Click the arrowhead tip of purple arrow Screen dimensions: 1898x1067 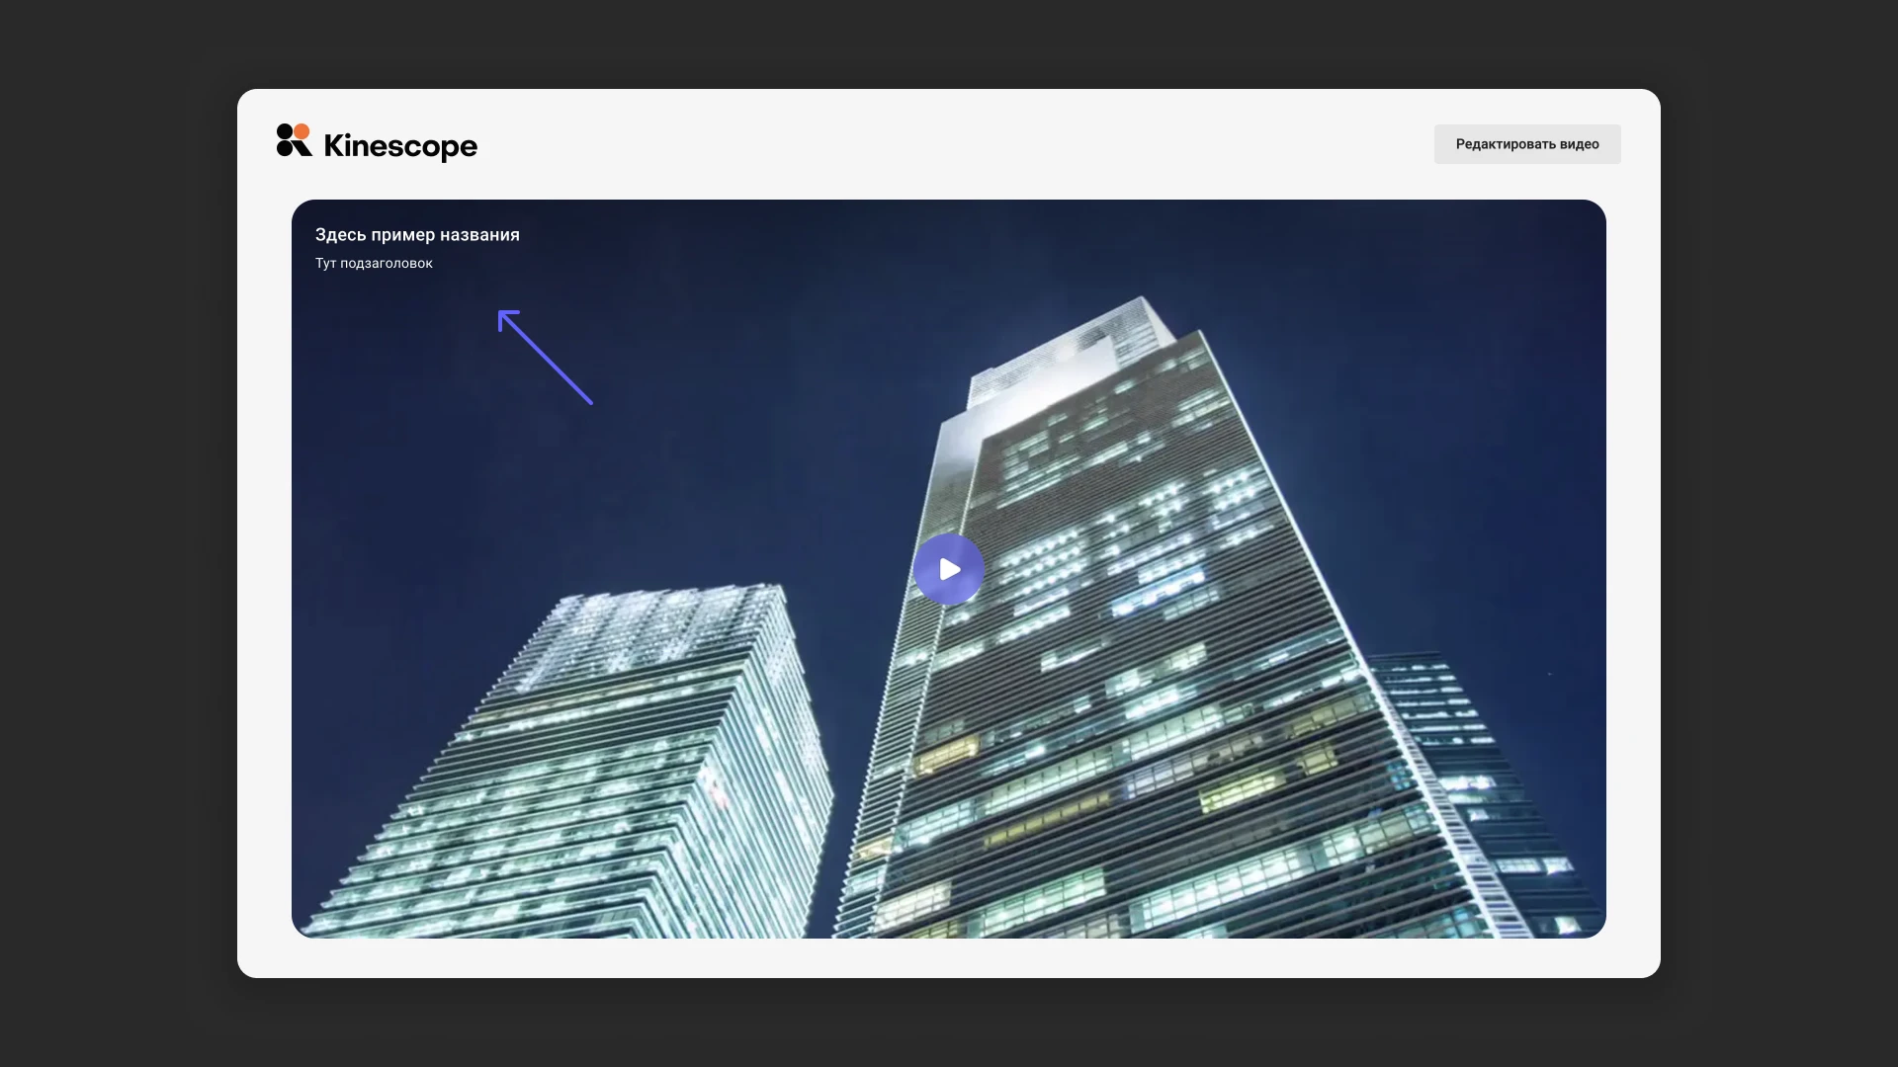[502, 315]
